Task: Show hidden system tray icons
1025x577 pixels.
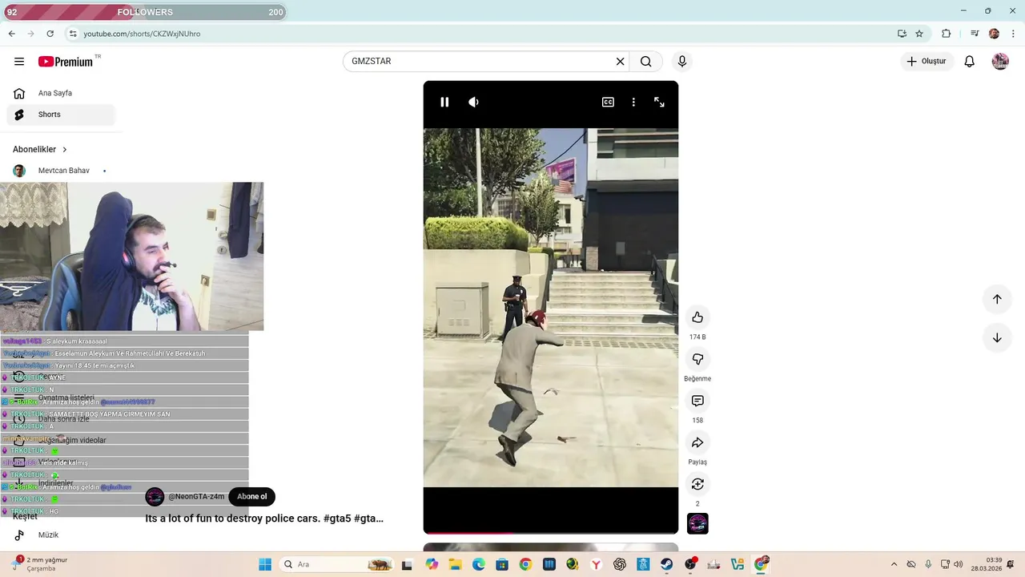Action: [x=894, y=564]
